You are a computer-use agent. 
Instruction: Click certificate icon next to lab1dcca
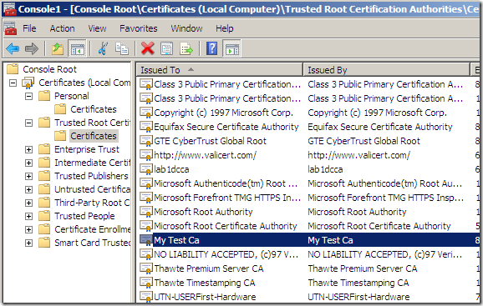[x=146, y=169]
